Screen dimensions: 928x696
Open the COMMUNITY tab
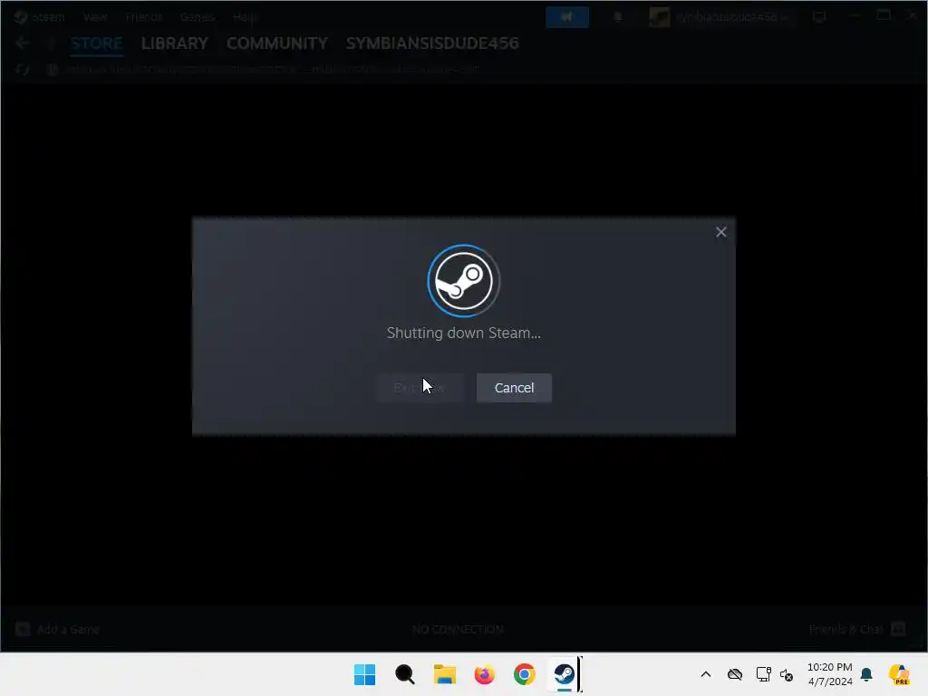[277, 43]
